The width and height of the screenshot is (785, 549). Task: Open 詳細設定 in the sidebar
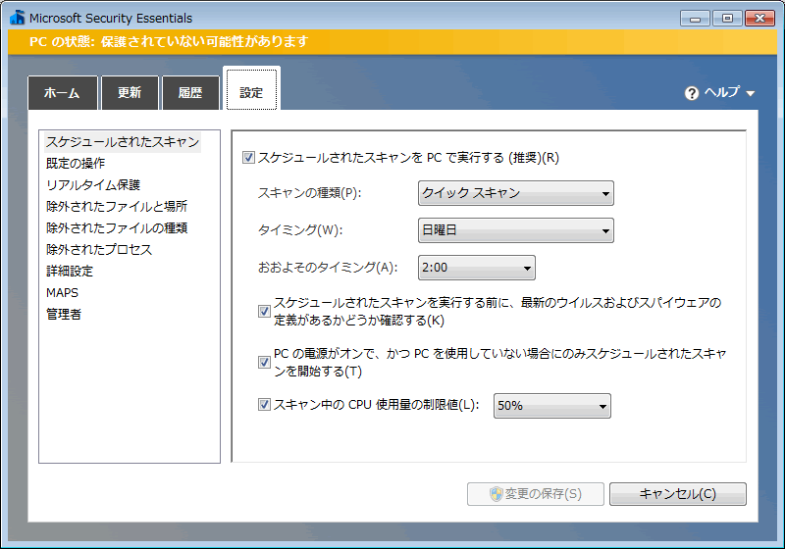[70, 271]
